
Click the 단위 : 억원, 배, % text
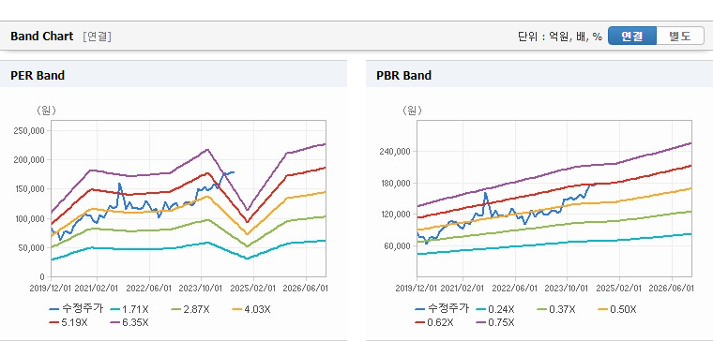560,37
